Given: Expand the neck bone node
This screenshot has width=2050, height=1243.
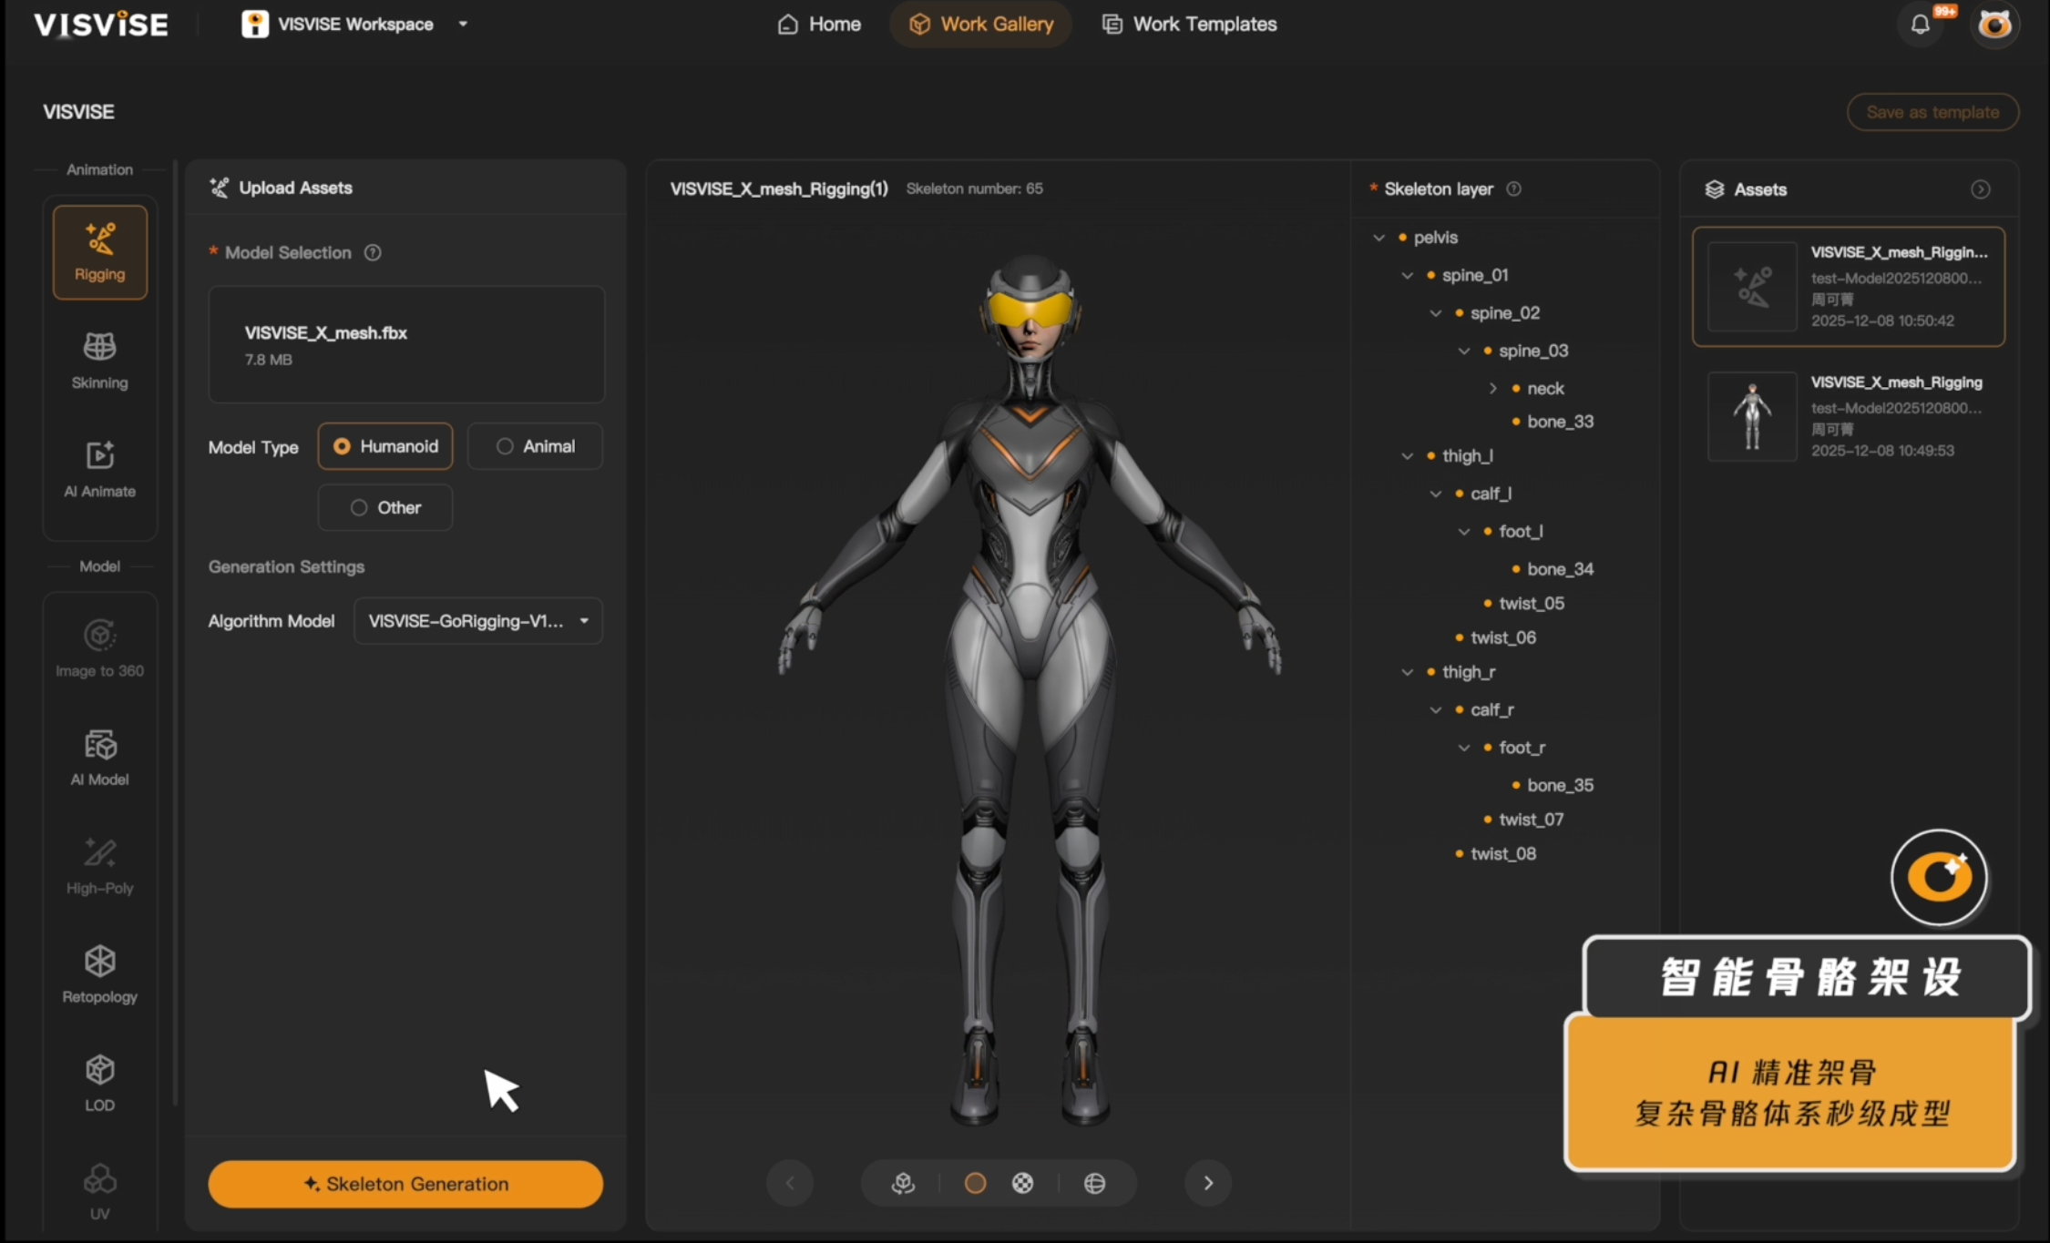Looking at the screenshot, I should [x=1492, y=389].
